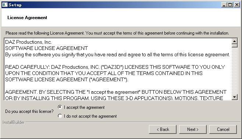The width and height of the screenshot is (242, 139).
Task: Click the license text scroll up arrow
Action: click(234, 41)
